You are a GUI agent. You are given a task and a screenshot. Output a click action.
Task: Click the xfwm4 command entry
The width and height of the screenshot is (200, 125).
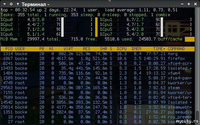(x=174, y=73)
